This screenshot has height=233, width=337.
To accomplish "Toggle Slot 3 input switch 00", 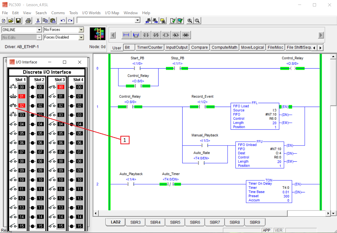I will 53,87.
